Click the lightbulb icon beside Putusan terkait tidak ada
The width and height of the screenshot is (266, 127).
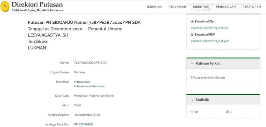pos(191,77)
